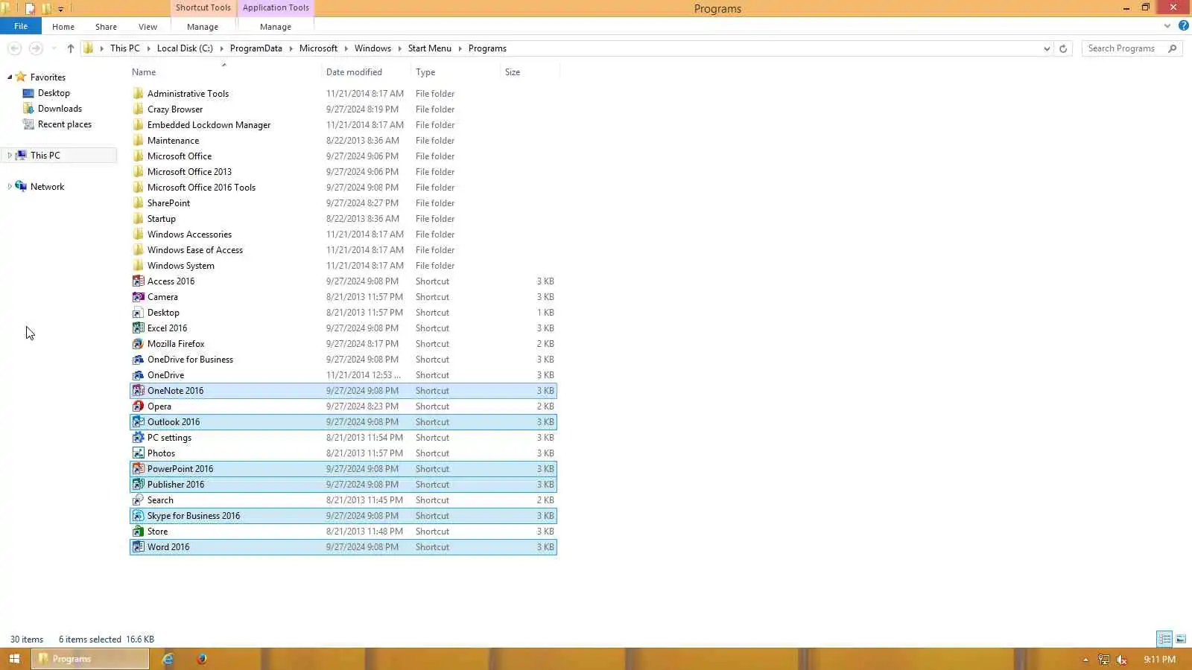Viewport: 1192px width, 670px height.
Task: Sort files by Name column
Action: 224,72
